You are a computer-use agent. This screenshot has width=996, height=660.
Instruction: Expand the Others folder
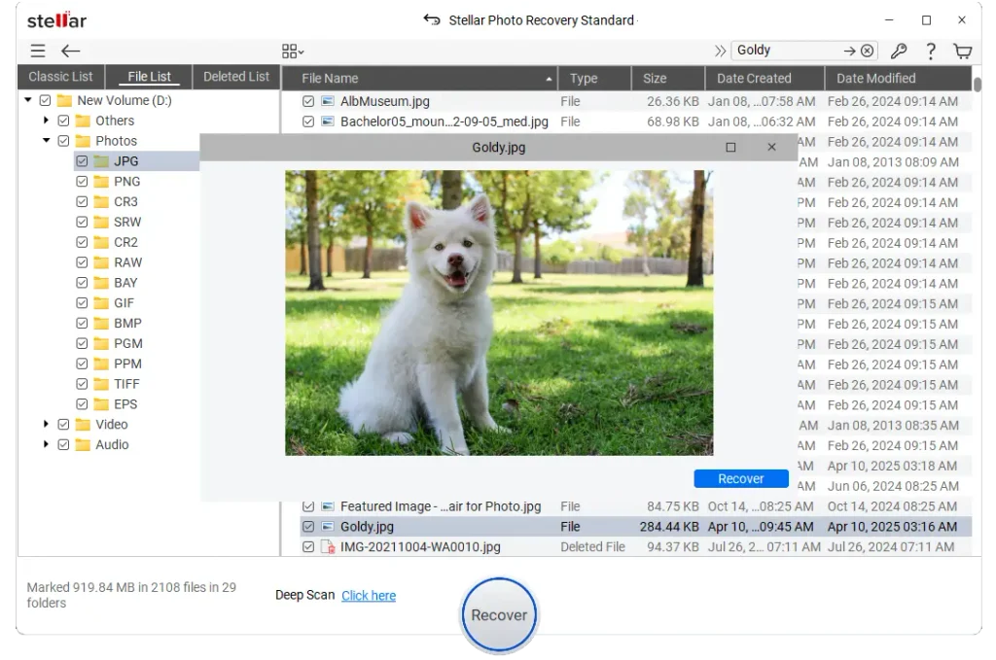pos(46,120)
